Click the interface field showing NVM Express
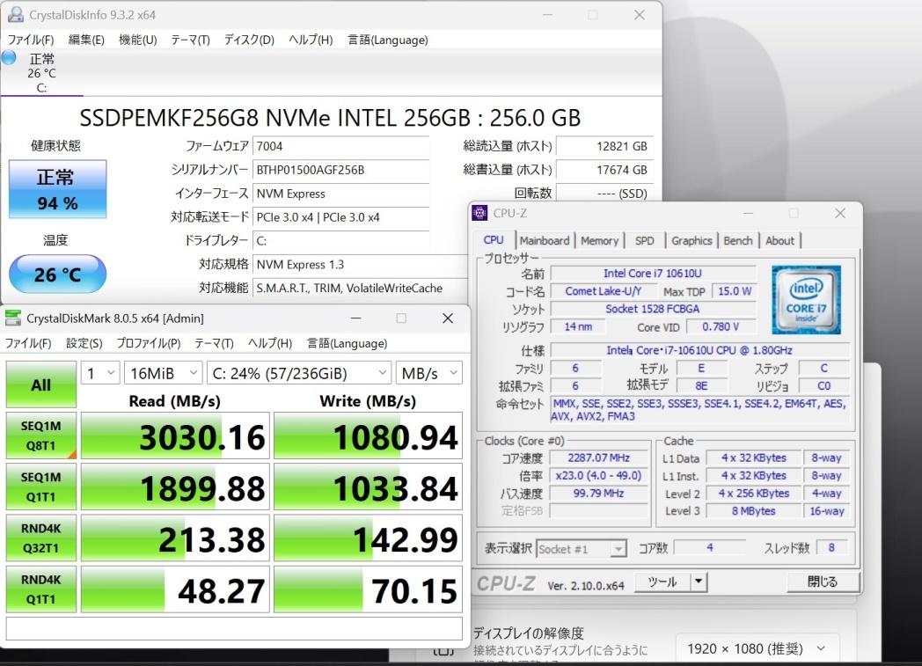 point(341,194)
